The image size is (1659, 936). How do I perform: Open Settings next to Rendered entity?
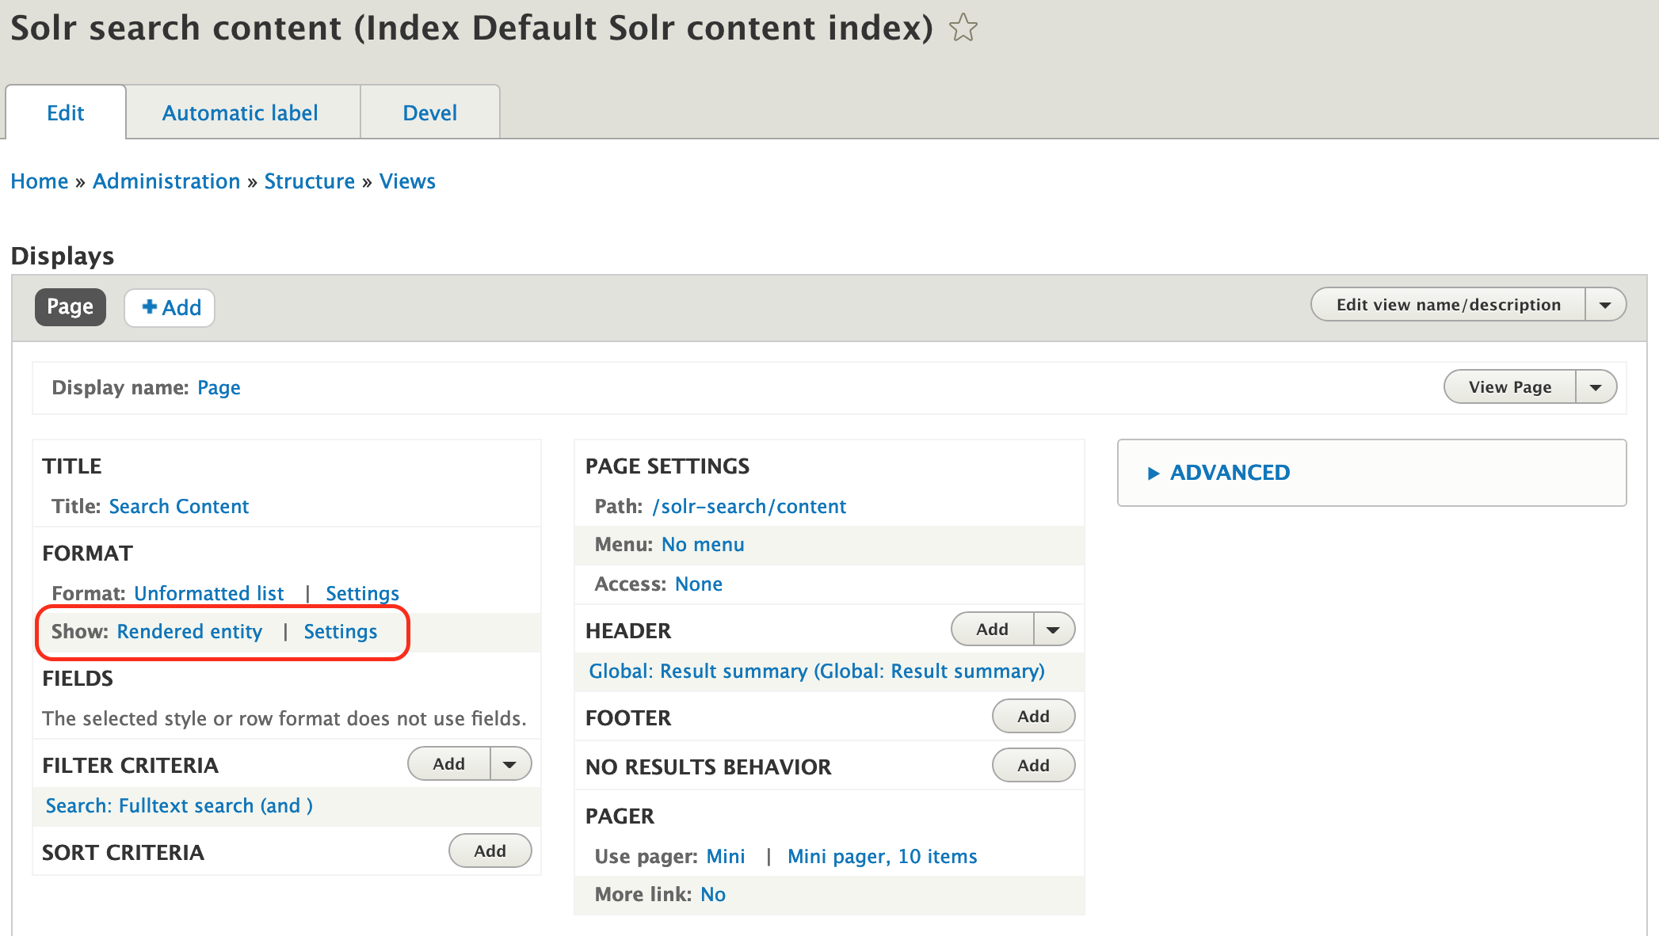[x=341, y=631]
